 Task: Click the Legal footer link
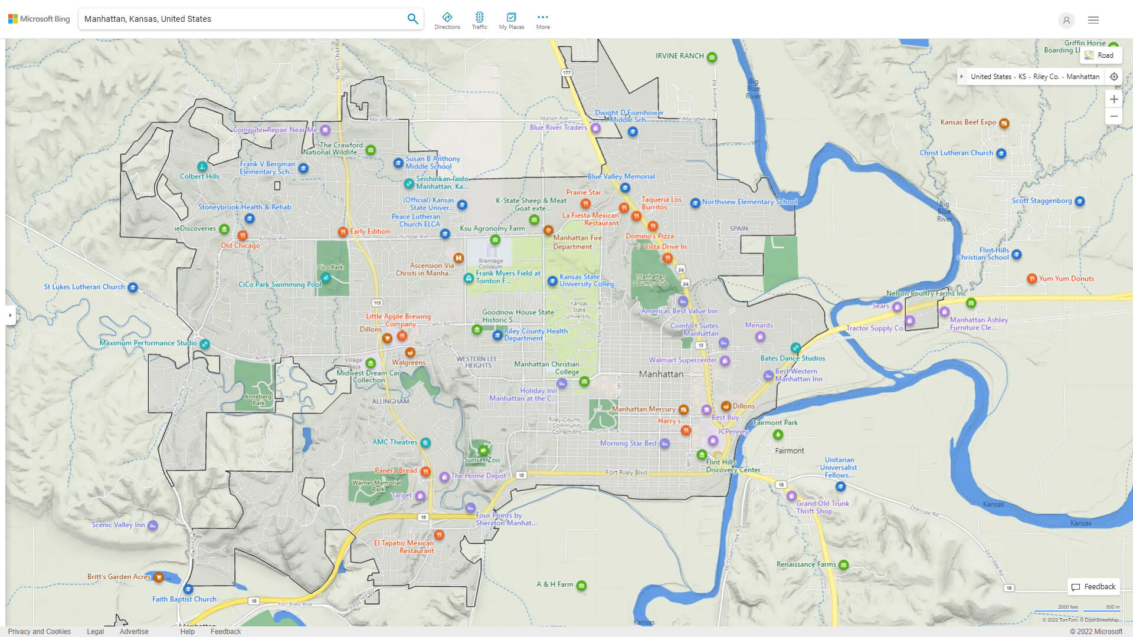(x=95, y=631)
